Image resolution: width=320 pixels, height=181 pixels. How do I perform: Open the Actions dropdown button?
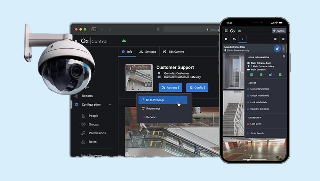coord(171,87)
